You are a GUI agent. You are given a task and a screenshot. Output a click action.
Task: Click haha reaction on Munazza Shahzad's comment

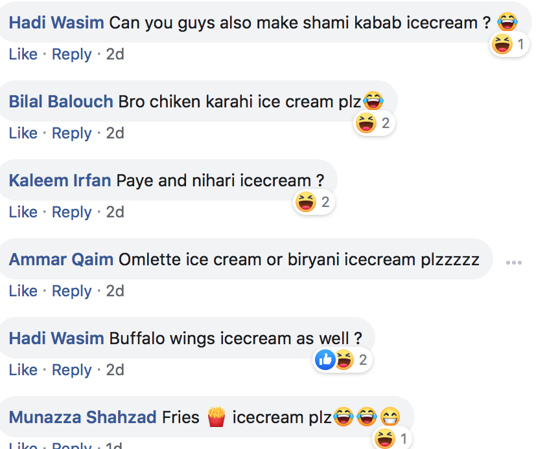pos(385,439)
